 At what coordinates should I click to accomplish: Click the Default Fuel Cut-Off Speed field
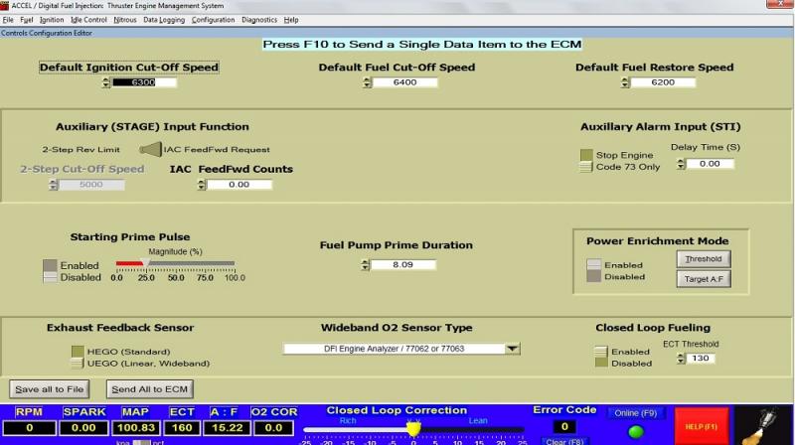coord(404,82)
